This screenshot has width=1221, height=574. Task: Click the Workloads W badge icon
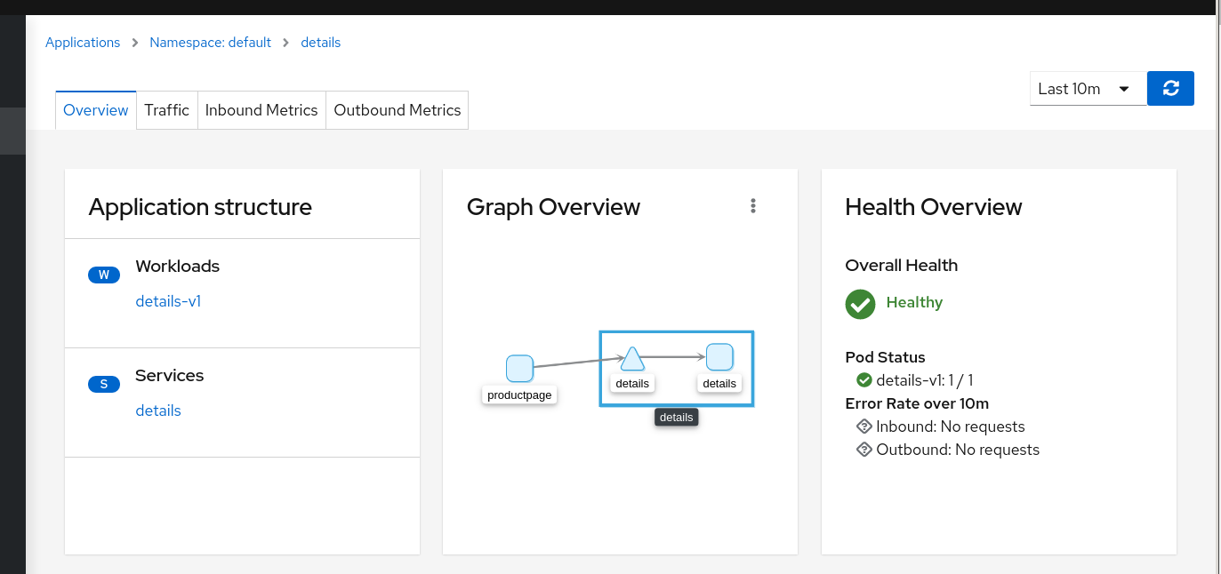click(104, 275)
